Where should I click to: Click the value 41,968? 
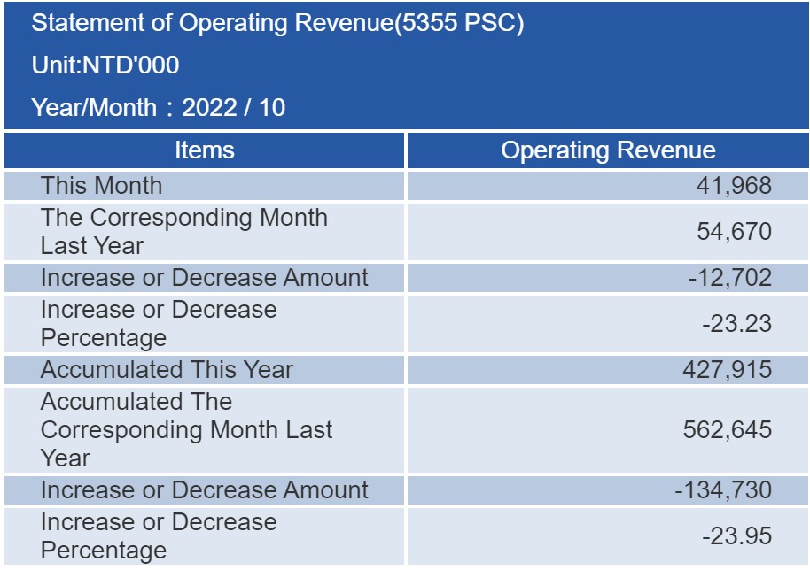tap(734, 186)
